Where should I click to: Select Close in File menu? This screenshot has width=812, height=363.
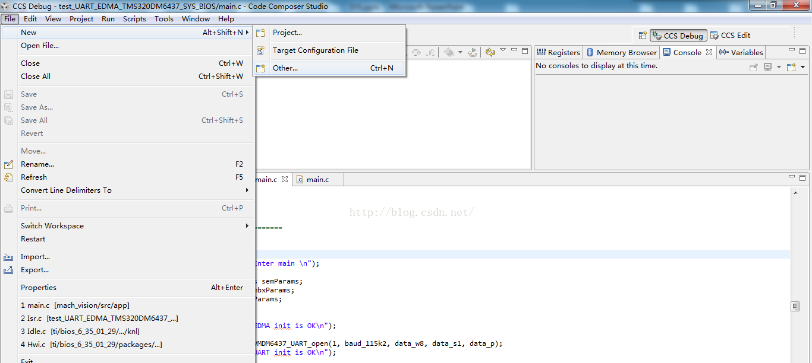(128, 63)
